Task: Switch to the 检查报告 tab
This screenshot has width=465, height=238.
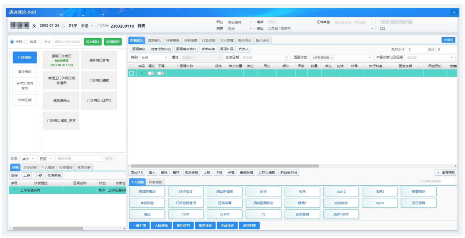Action: coord(173,41)
